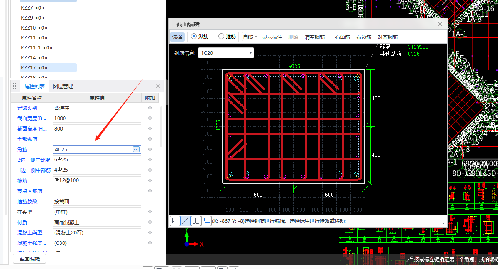
Task: Select KZZ7 in component list
Action: point(33,7)
